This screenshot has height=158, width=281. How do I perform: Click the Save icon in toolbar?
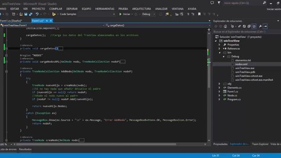[x=26, y=14]
